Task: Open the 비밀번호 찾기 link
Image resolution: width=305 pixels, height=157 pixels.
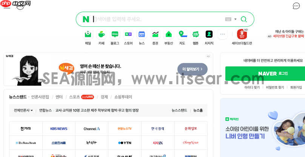Action: [x=275, y=88]
